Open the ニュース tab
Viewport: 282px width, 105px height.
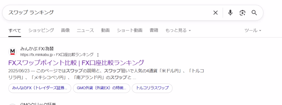pyautogui.click(x=85, y=30)
